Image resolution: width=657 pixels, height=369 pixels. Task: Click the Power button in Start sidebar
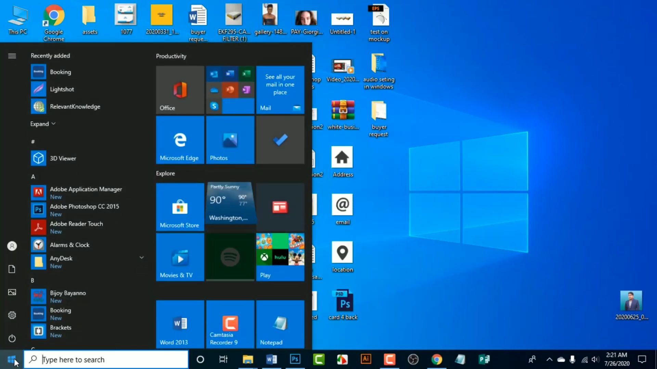coord(12,338)
